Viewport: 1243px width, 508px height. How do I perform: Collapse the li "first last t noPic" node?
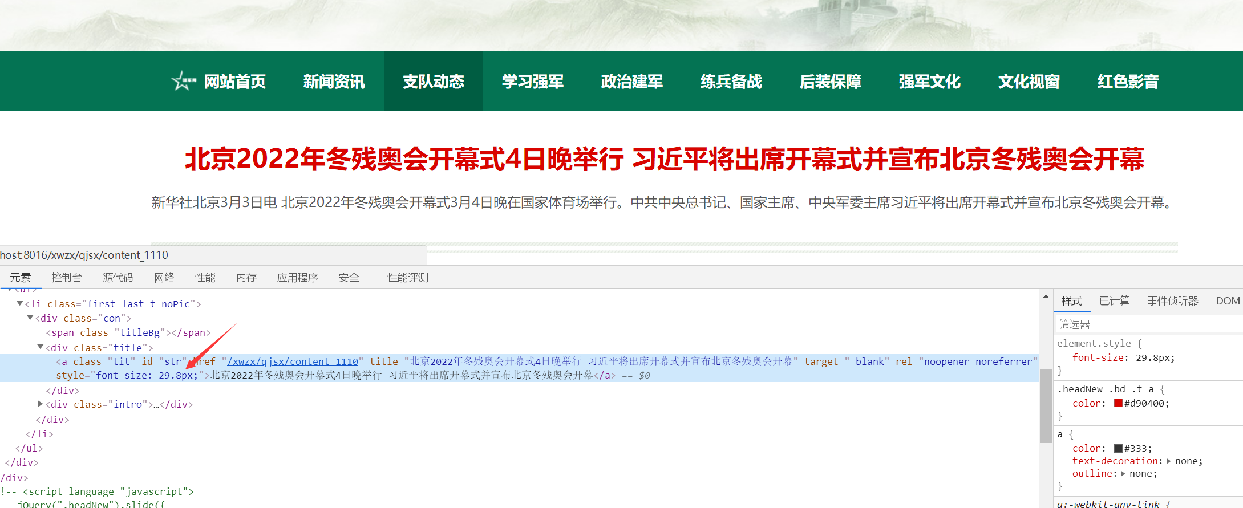[x=20, y=304]
